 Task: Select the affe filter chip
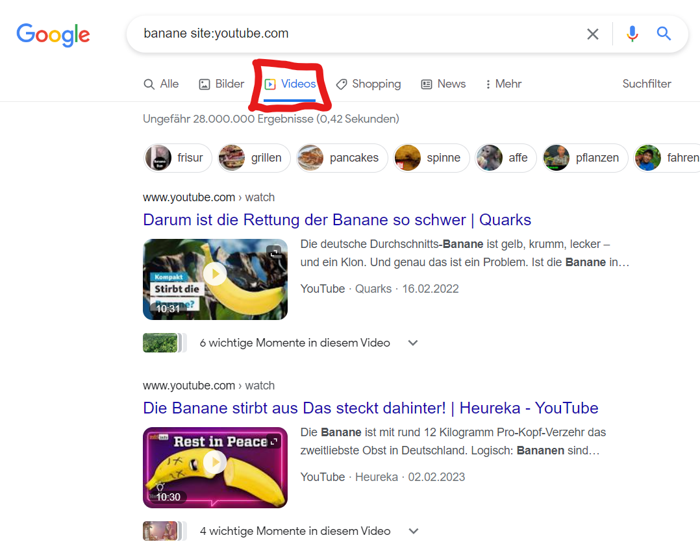pos(505,158)
